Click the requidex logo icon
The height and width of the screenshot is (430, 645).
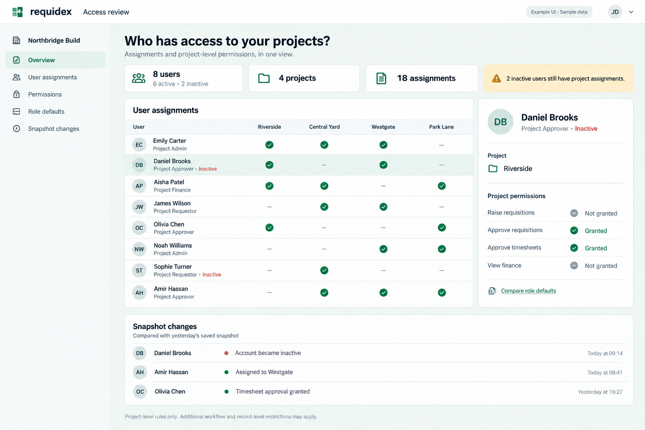click(18, 12)
